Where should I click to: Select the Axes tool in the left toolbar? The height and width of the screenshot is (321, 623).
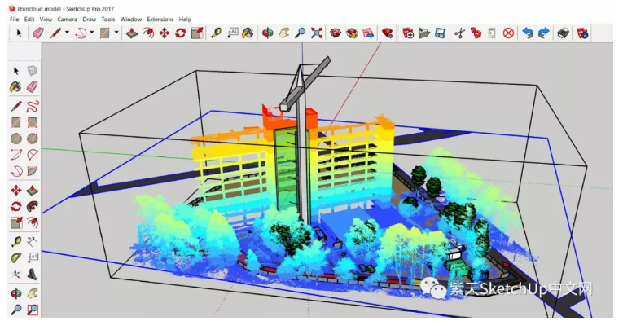click(x=16, y=274)
